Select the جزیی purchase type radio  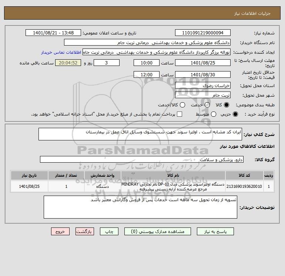(x=235, y=114)
